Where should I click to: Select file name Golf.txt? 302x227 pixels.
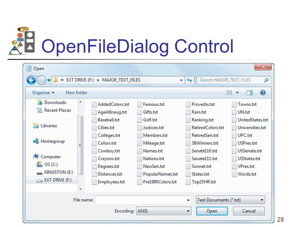click(150, 120)
